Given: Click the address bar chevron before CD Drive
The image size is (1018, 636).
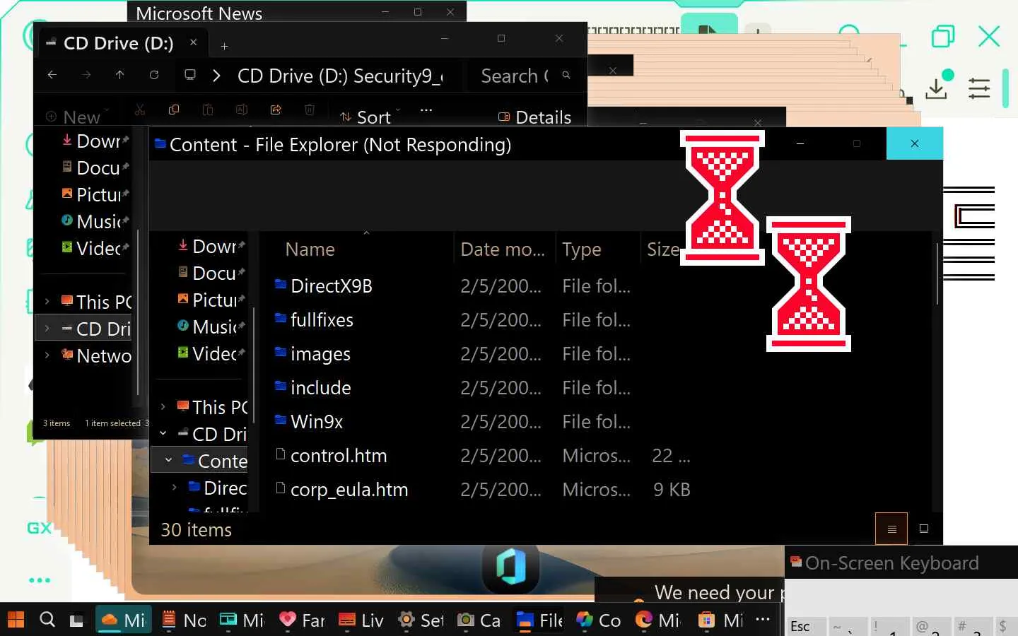Looking at the screenshot, I should [x=217, y=76].
